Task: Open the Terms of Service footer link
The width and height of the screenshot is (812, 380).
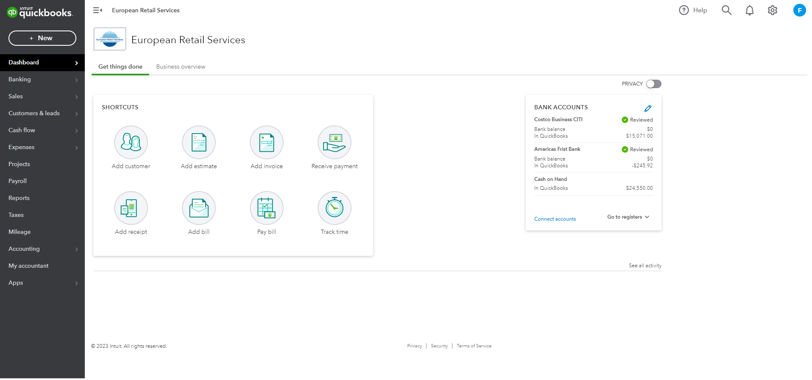Action: 474,346
